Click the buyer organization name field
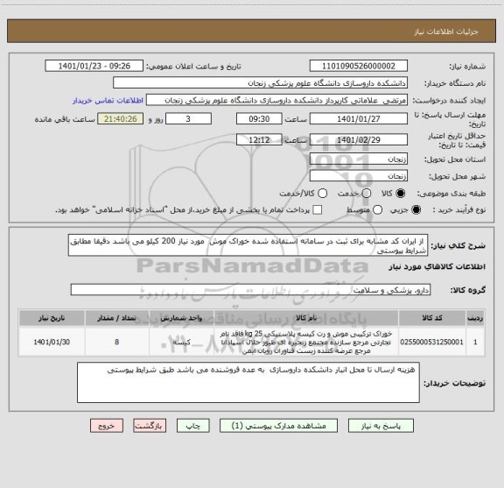Image resolution: width=504 pixels, height=488 pixels. (x=261, y=83)
